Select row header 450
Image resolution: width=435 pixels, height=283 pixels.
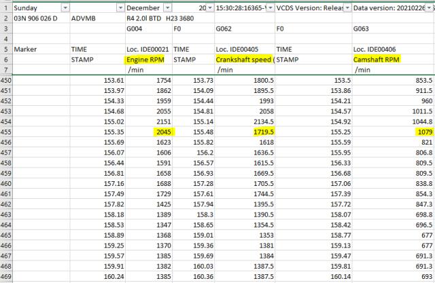[5, 80]
